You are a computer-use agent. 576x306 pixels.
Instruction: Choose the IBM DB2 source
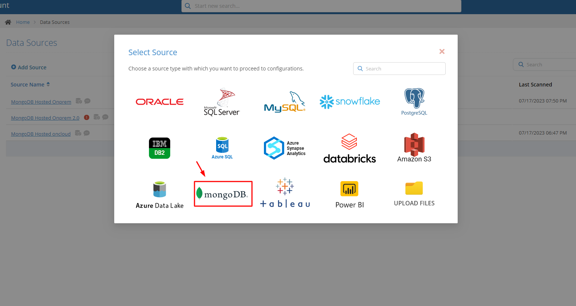(x=159, y=148)
